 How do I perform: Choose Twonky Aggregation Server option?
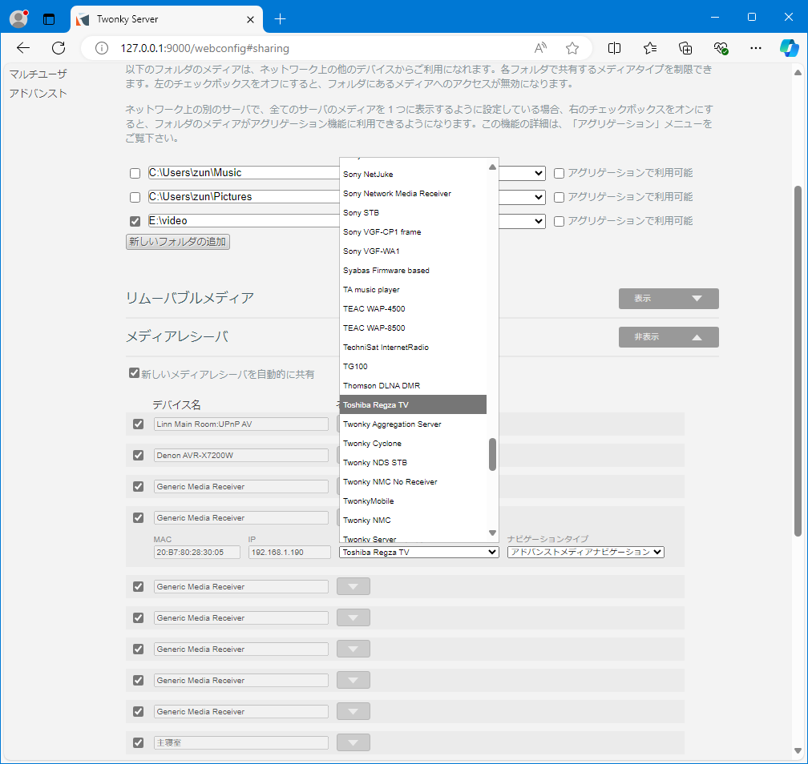413,424
